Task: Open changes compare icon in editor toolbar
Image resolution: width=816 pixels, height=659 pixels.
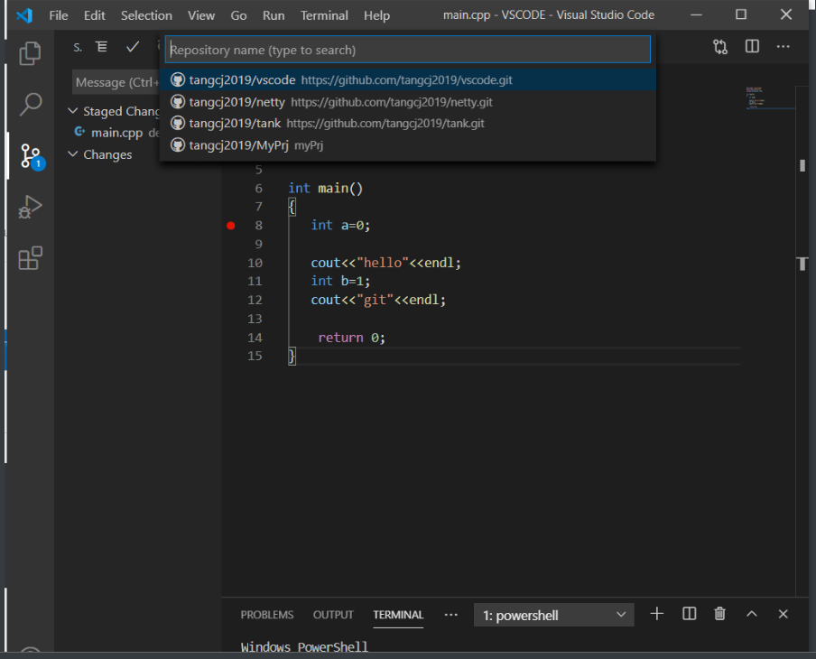Action: coord(720,47)
